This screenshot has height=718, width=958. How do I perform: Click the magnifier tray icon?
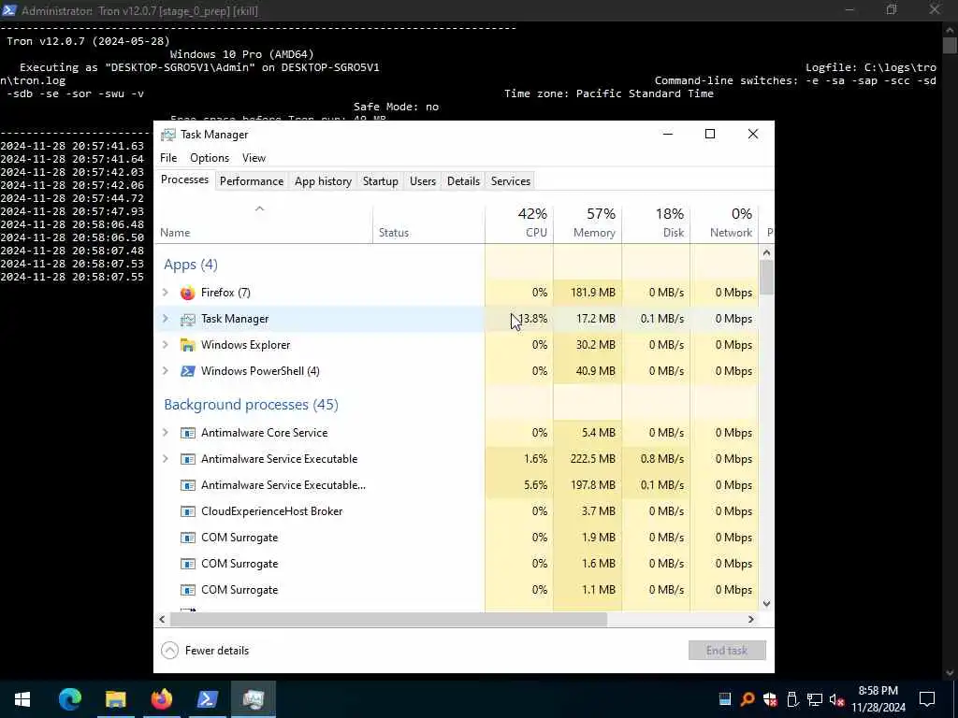pos(748,699)
